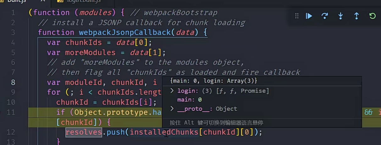Image resolution: width=381 pixels, height=145 pixels.
Task: Expand the __proto__ Object entry
Action: 172,109
